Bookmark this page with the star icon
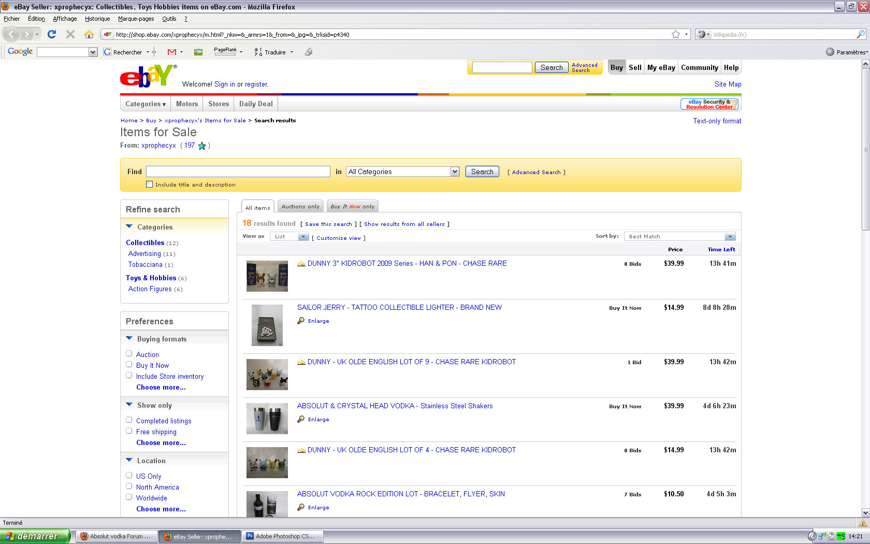This screenshot has width=870, height=544. [x=676, y=34]
